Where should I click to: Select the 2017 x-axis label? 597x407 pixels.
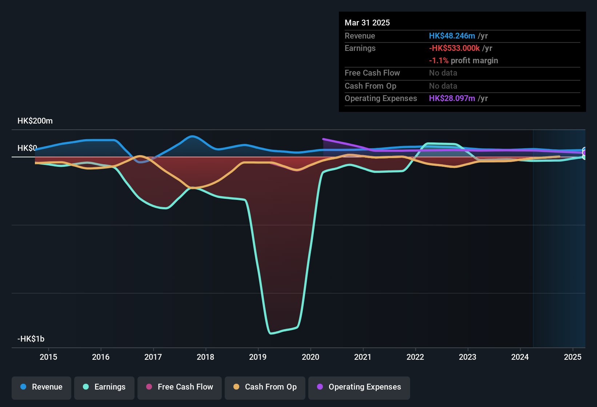[x=153, y=357]
